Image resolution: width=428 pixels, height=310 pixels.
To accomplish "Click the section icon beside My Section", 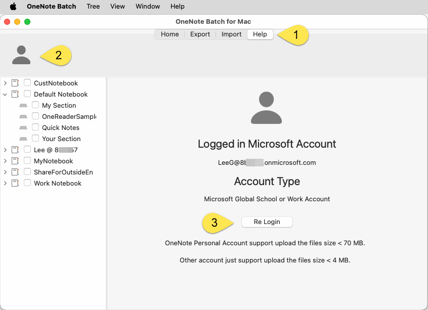I will click(x=23, y=105).
